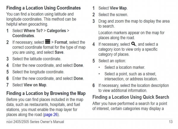Image resolution: width=178 pixels, height=129 pixels.
Task: Click the "Select the longitude coordinate" step
Action: 38,72
